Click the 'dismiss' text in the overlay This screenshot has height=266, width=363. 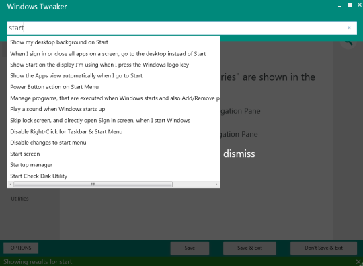pos(239,154)
